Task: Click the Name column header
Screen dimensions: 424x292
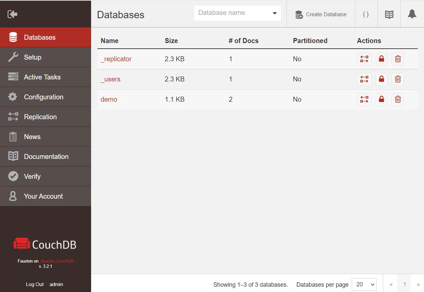Action: pos(110,41)
